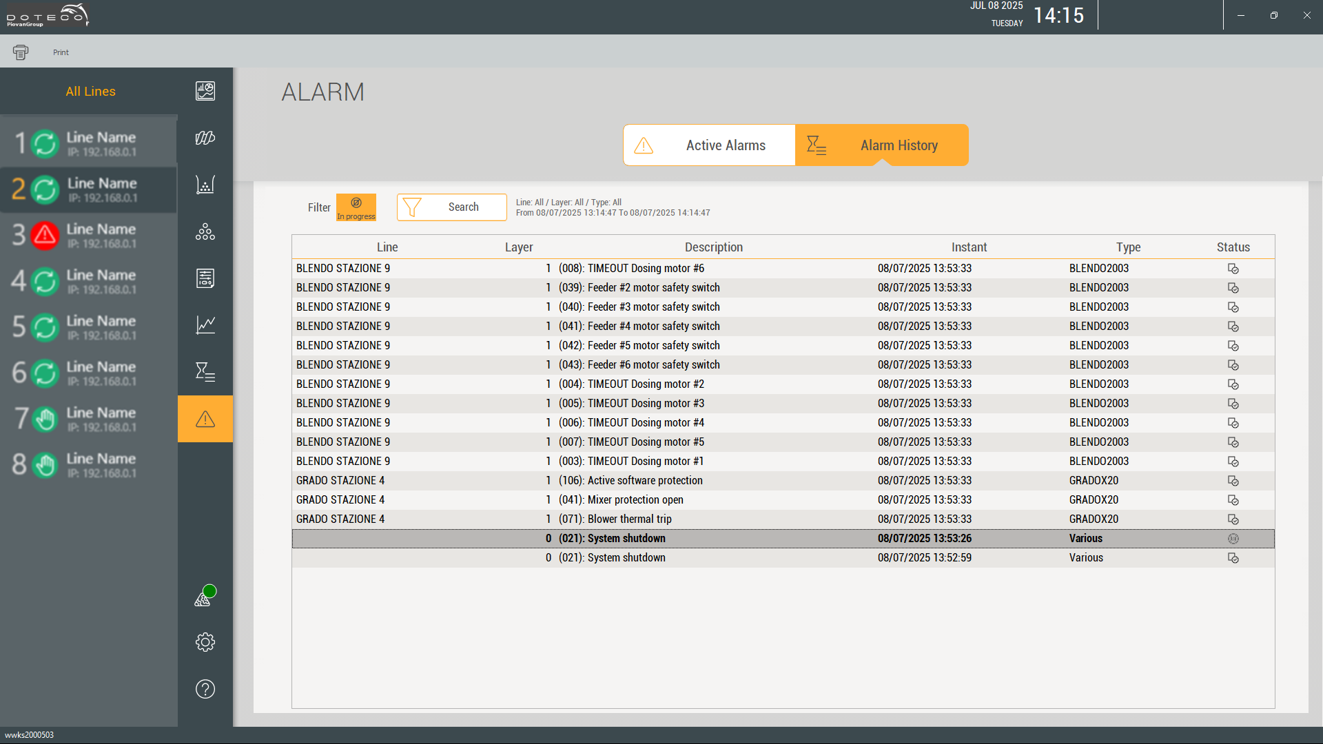
Task: Select the Mixer protection open alarm row
Action: click(x=634, y=500)
